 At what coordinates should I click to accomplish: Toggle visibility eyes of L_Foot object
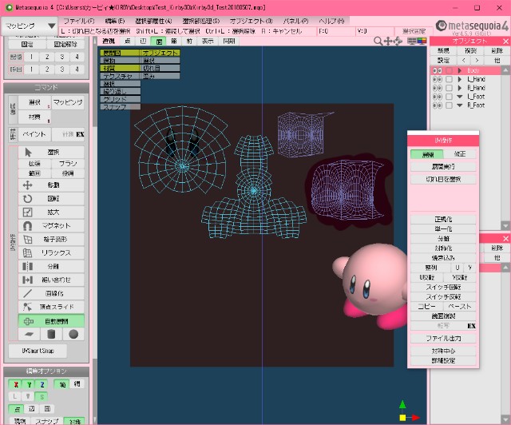pos(437,97)
